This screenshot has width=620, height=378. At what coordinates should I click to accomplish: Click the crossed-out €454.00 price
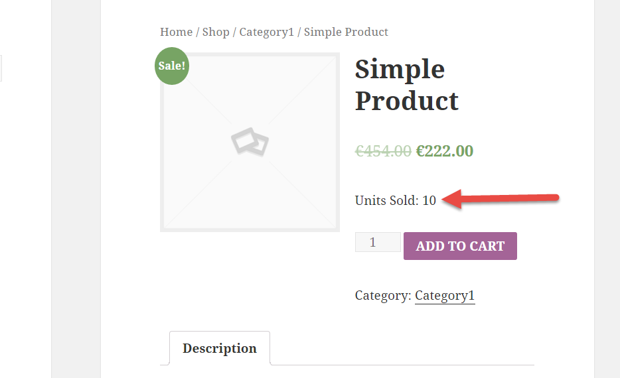click(383, 151)
